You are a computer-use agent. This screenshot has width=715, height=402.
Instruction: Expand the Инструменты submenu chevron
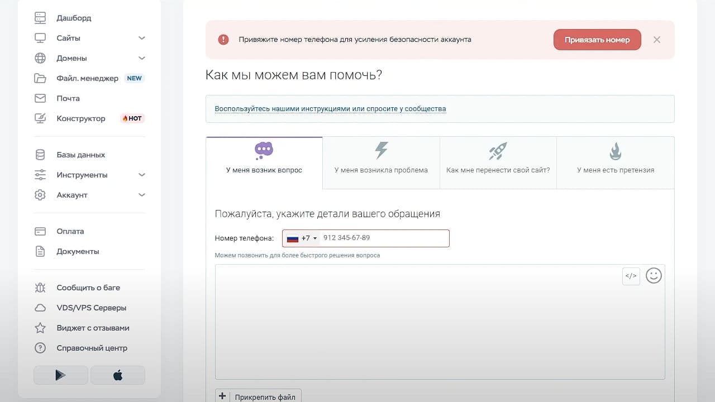[142, 175]
